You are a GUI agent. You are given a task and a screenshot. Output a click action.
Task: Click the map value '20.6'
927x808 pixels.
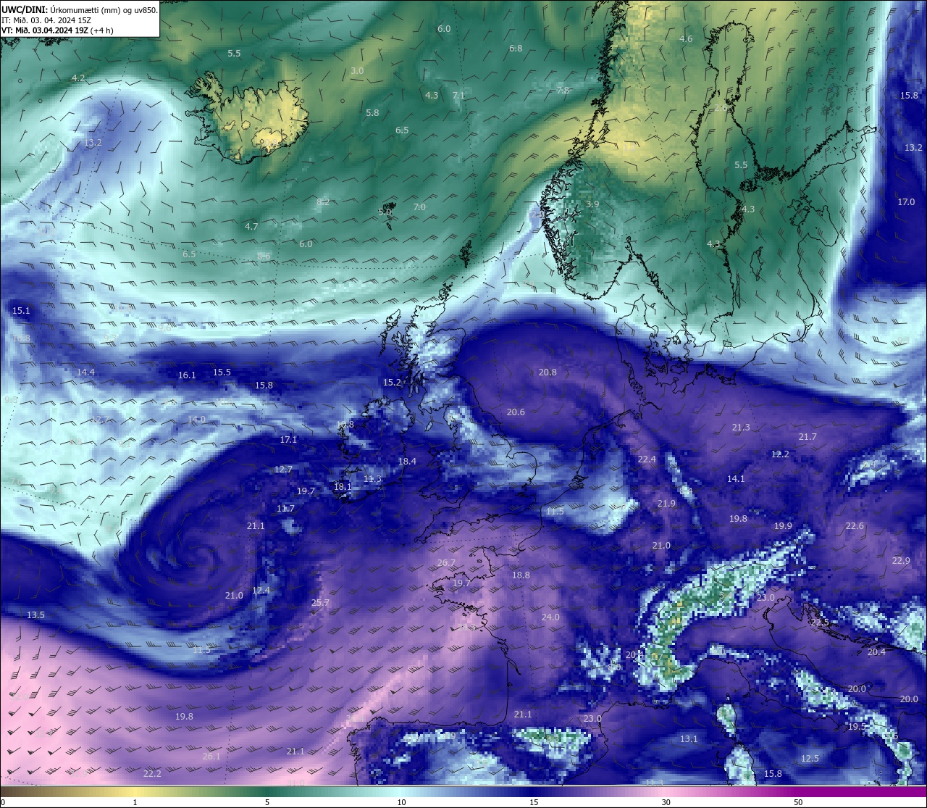[516, 412]
